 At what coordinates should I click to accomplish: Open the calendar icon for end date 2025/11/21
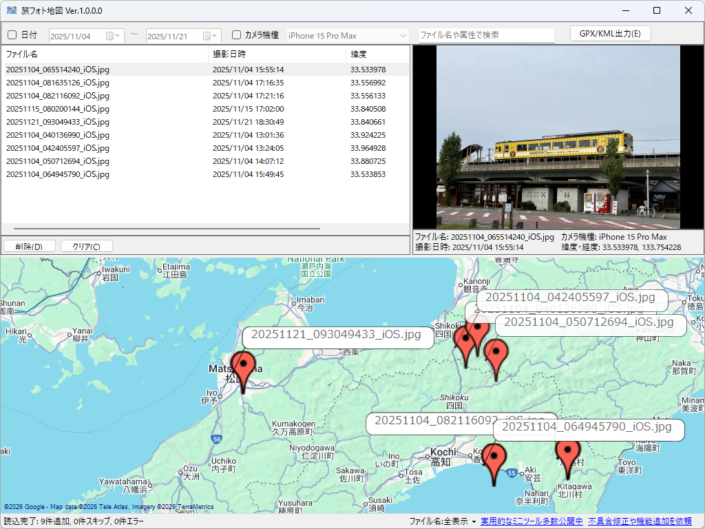(x=207, y=36)
